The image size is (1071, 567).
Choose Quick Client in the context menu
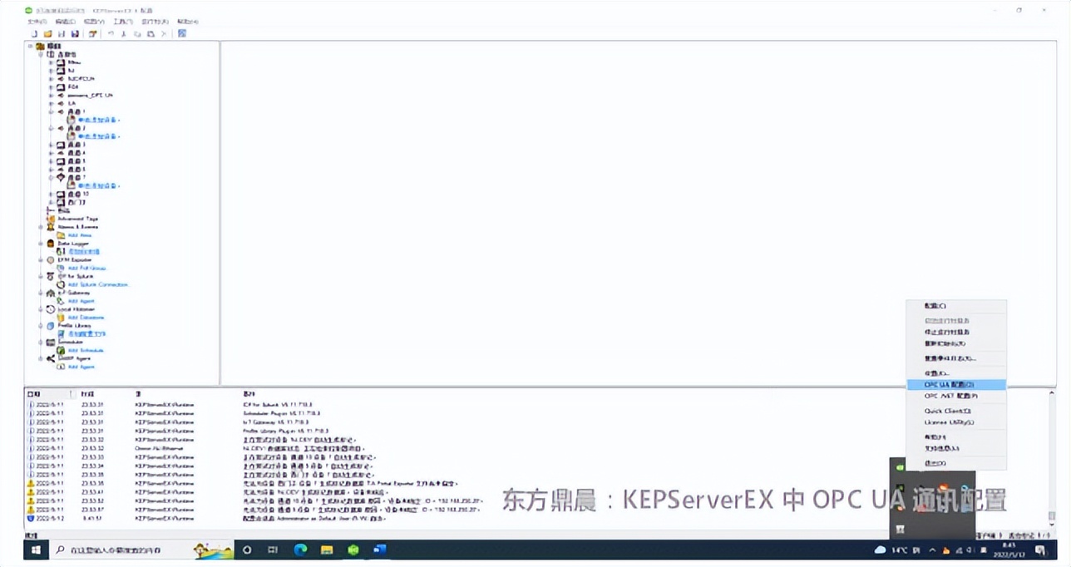pyautogui.click(x=956, y=411)
